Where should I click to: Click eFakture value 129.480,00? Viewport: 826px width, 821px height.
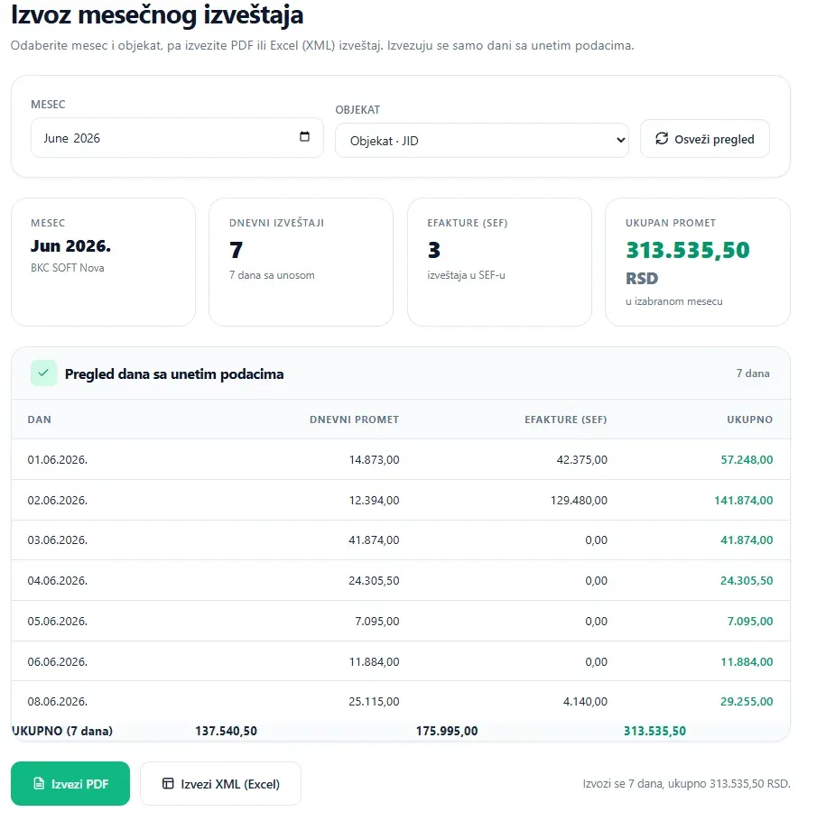(x=579, y=501)
